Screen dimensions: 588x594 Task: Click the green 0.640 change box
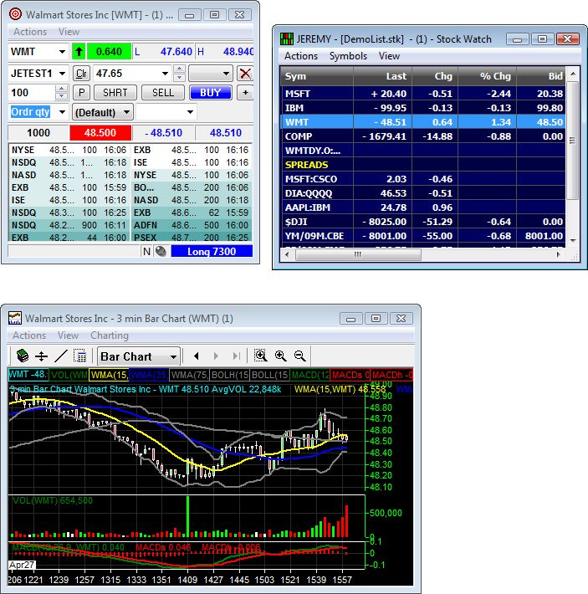pos(109,51)
